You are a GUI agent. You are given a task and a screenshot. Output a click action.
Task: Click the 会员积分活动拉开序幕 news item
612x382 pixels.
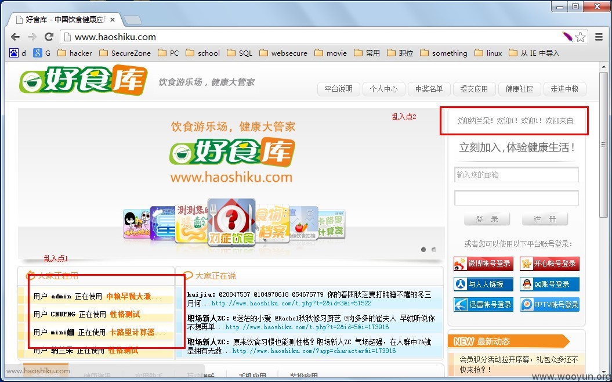tap(519, 364)
